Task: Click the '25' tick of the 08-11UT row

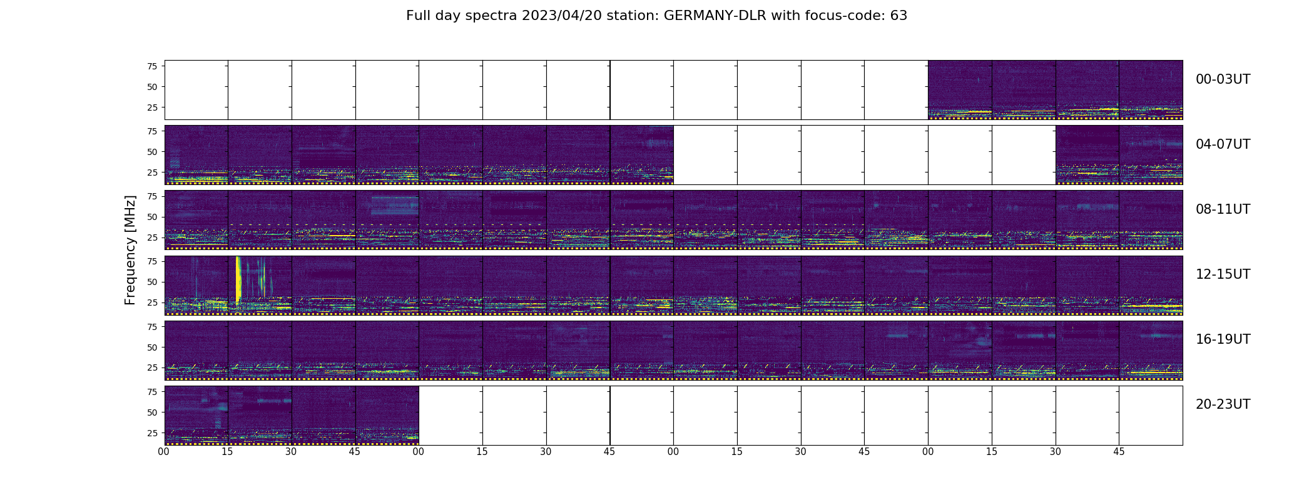Action: pos(152,237)
